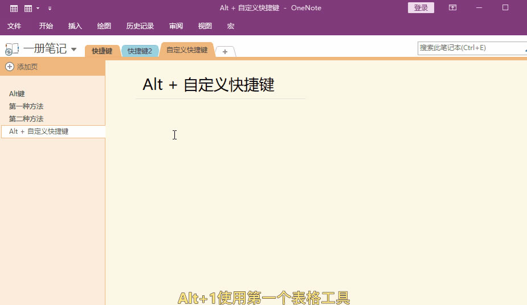
Task: Select the 第一种方法 page in the list
Action: (x=26, y=106)
